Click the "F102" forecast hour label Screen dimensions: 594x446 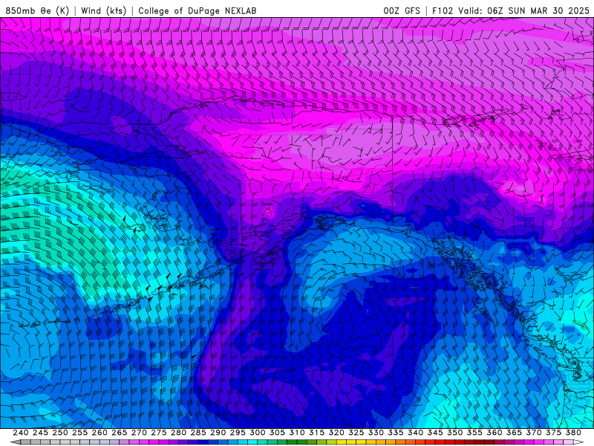[x=443, y=10]
